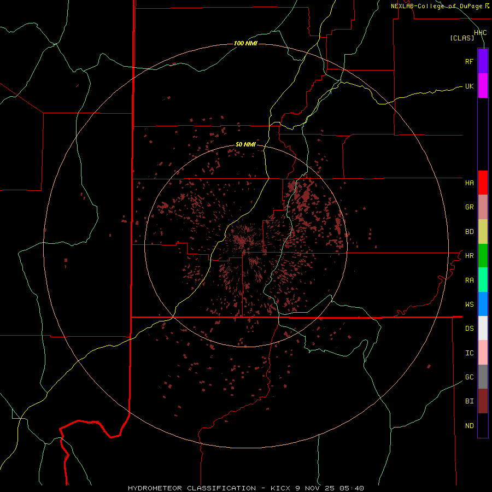The height and width of the screenshot is (492, 492).
Task: Click the 50 NMI range ring label
Action: pyautogui.click(x=245, y=144)
